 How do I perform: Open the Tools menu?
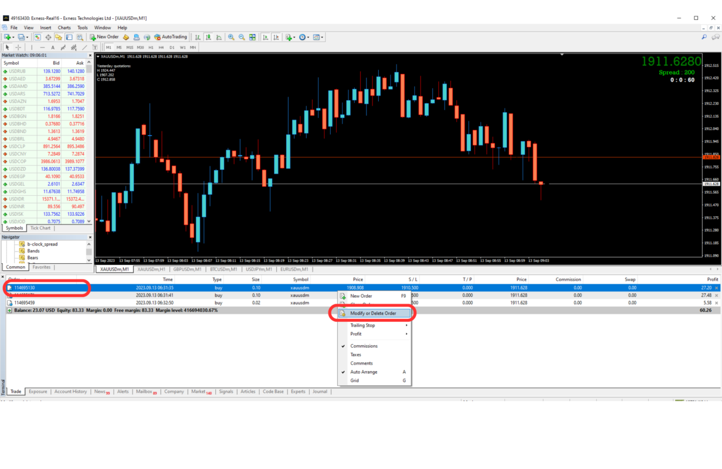click(x=83, y=28)
